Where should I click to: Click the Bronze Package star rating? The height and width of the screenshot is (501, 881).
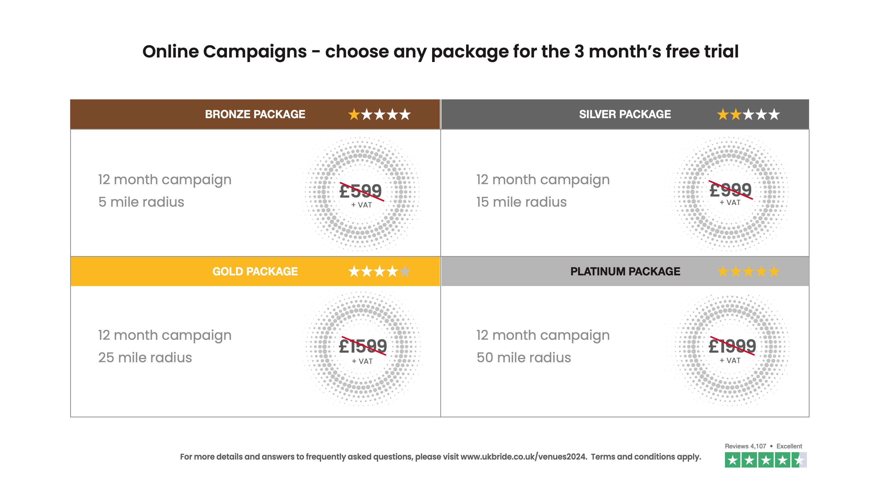[x=379, y=114]
